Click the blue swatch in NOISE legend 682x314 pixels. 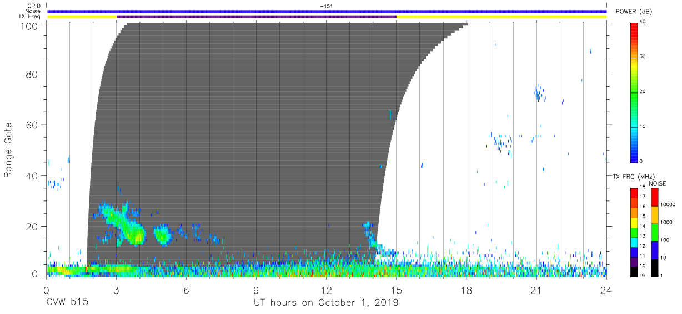click(x=654, y=250)
